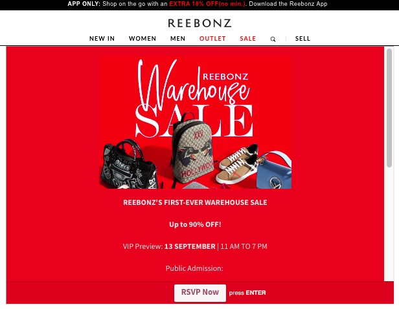Click the blue shoulder bag image
The height and width of the screenshot is (309, 399).
tap(274, 170)
